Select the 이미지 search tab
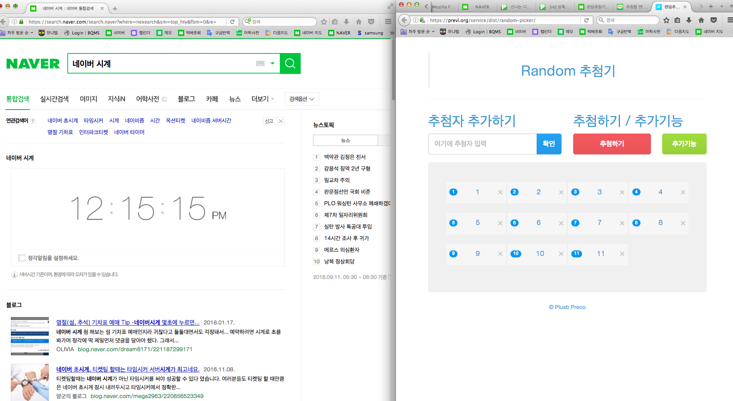The height and width of the screenshot is (401, 733). coord(88,99)
